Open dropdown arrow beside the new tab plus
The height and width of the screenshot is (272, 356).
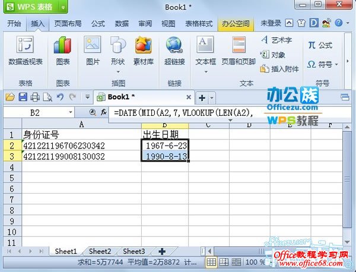212,98
